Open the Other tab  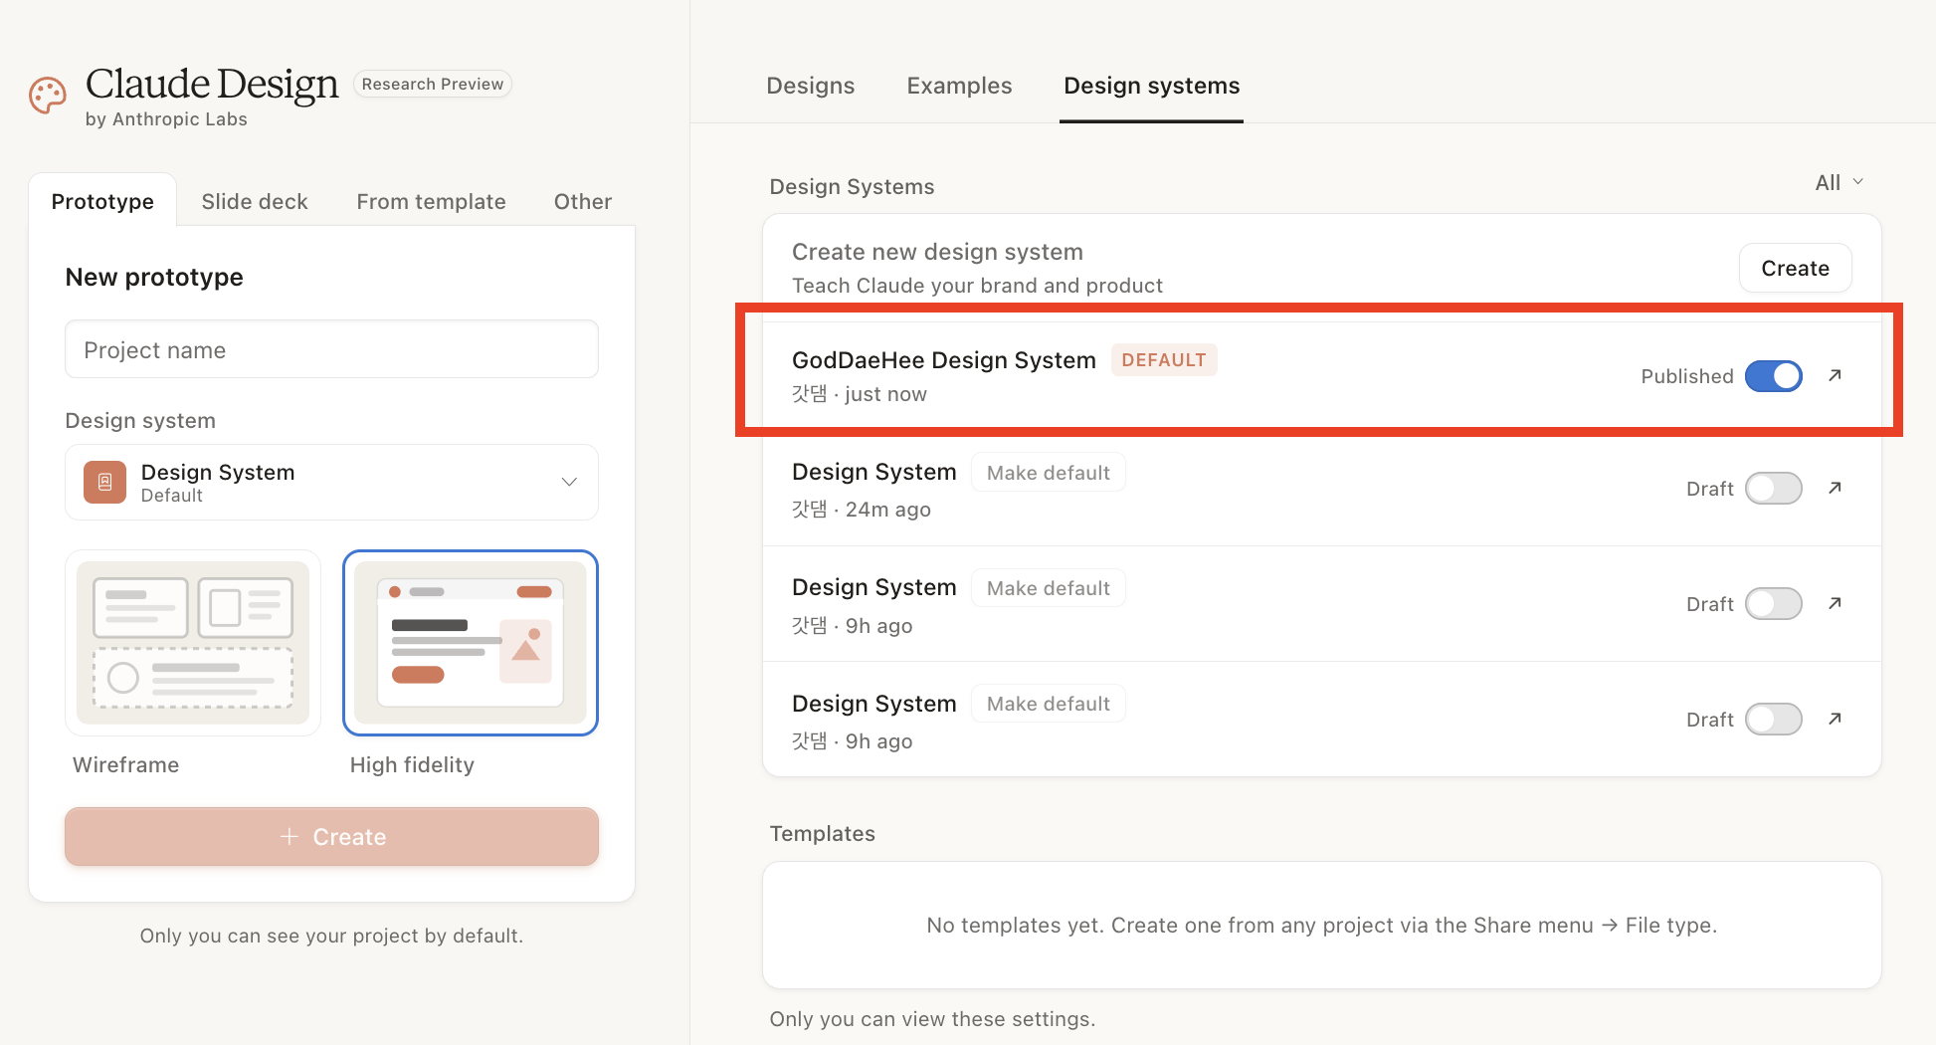click(583, 201)
